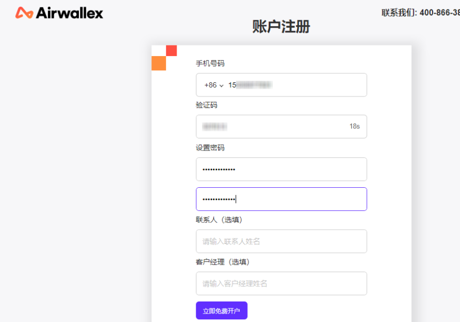Click the orange decorative square on the form
Image resolution: width=460 pixels, height=322 pixels.
click(x=158, y=63)
